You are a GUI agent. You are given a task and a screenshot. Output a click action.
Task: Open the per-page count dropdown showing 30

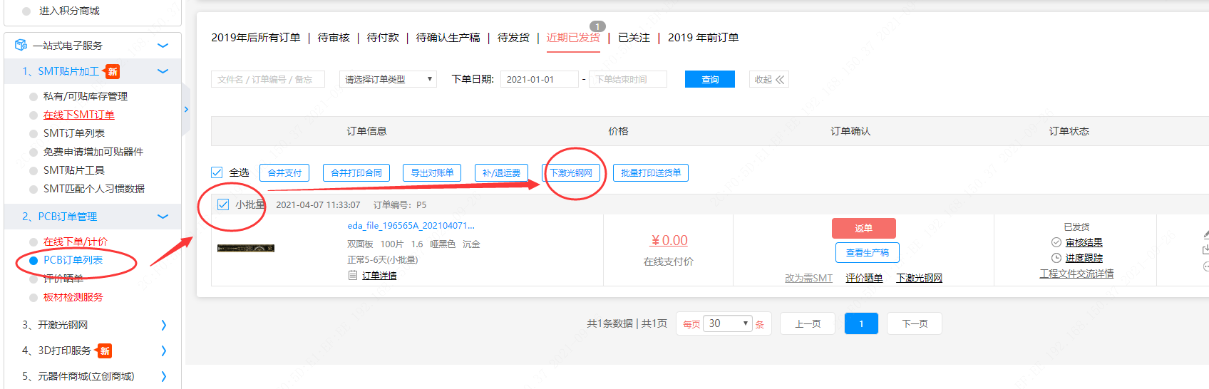point(727,323)
